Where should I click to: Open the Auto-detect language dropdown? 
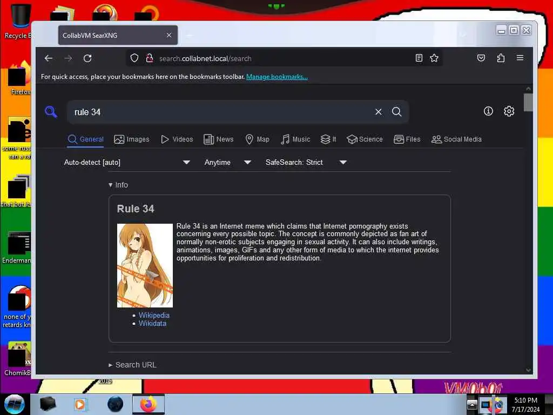point(127,162)
